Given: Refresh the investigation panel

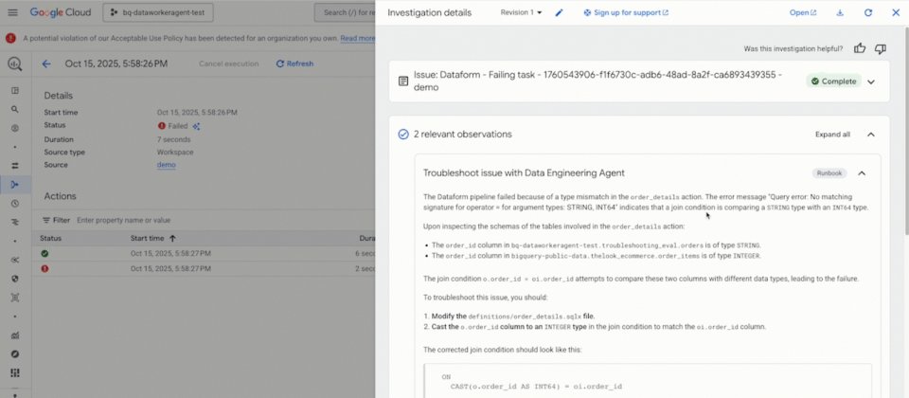Looking at the screenshot, I should coord(867,13).
